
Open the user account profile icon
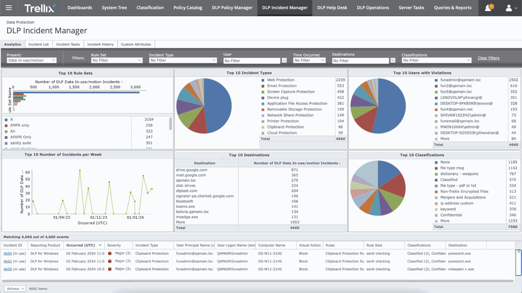coord(509,8)
